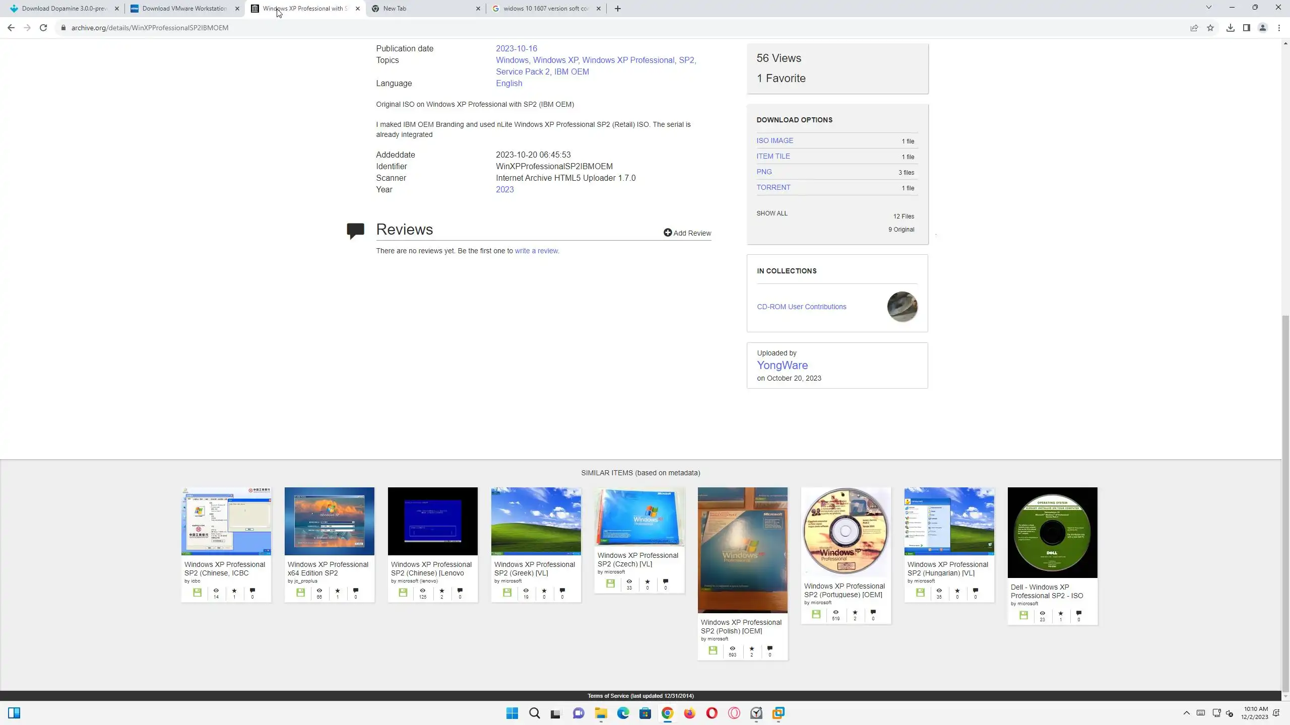Click the share page icon in address bar
The height and width of the screenshot is (725, 1290).
pos(1194,28)
